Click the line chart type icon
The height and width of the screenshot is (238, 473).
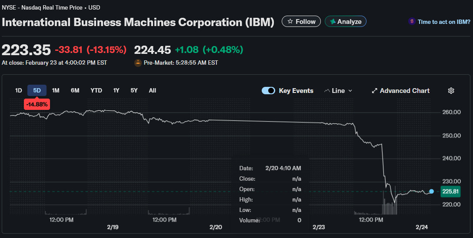pyautogui.click(x=327, y=91)
